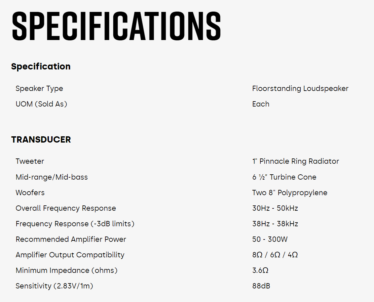Click the Floorstanding Loudspeaker value

(300, 89)
